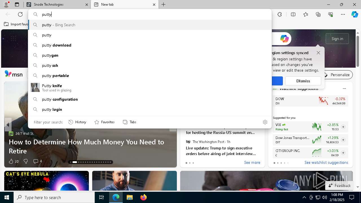Open search suggestion settings gear
This screenshot has height=203, width=361.
[265, 122]
